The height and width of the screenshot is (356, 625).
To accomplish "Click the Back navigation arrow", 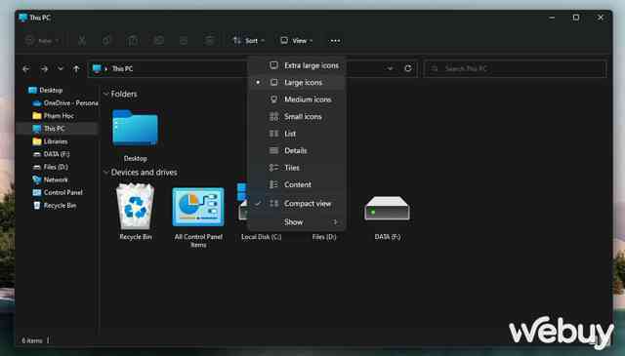I will click(x=26, y=69).
